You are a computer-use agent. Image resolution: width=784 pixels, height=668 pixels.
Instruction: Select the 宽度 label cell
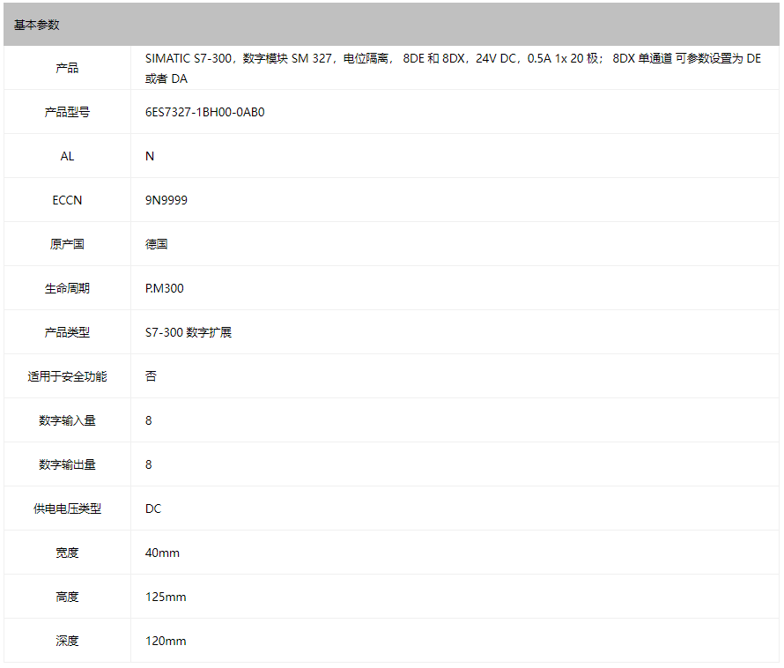[x=67, y=553]
